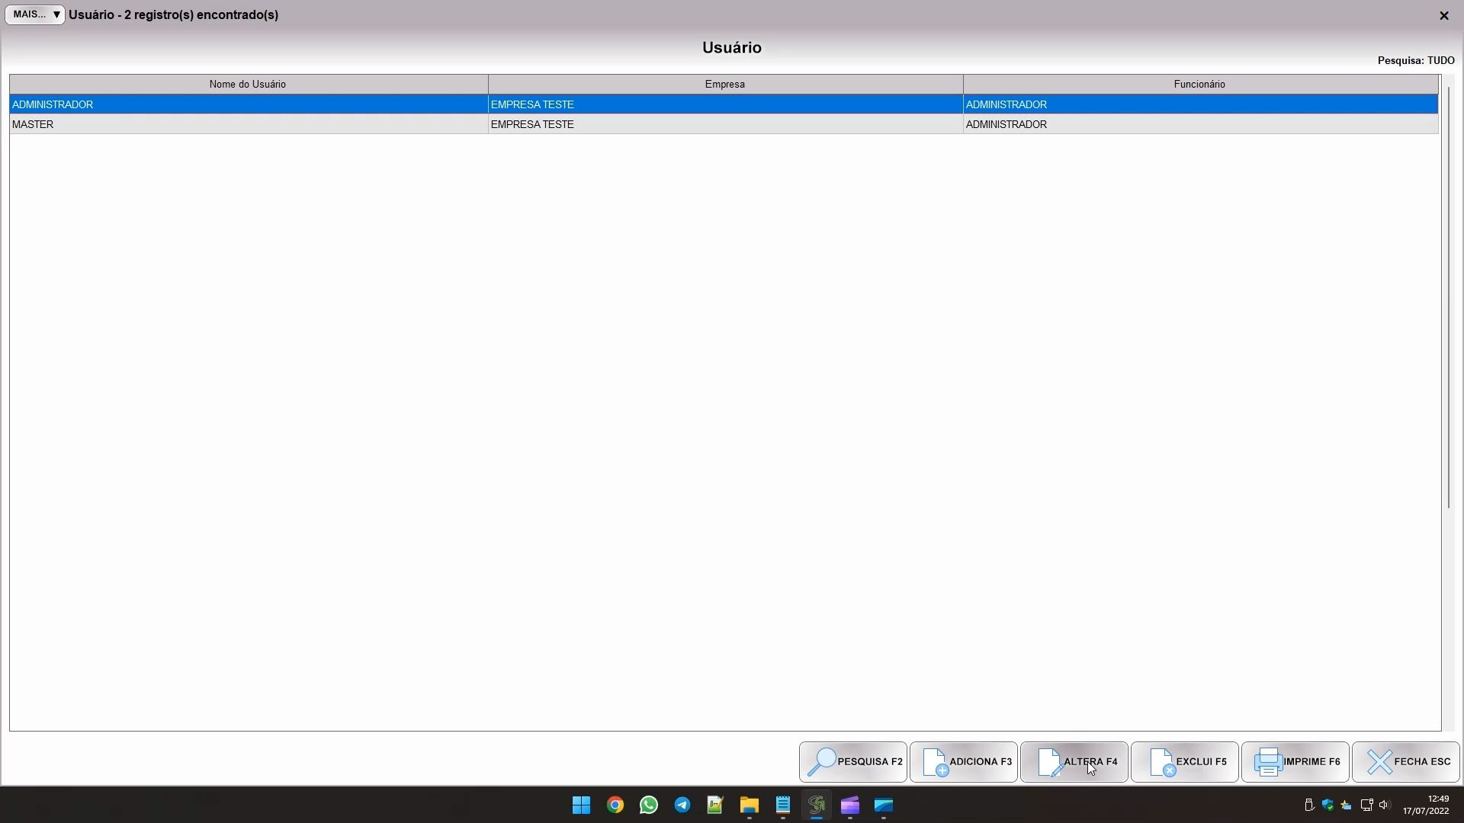Click the FECHA ESC close button
This screenshot has height=823, width=1464.
[x=1405, y=762]
